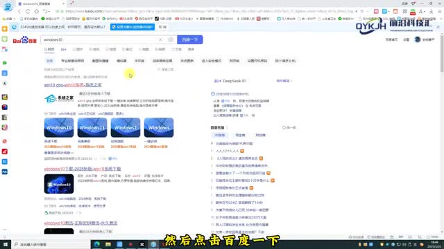Screen dimensions: 444x249
Task: Click the orange sidebar icon at the top
Action: pos(5,29)
